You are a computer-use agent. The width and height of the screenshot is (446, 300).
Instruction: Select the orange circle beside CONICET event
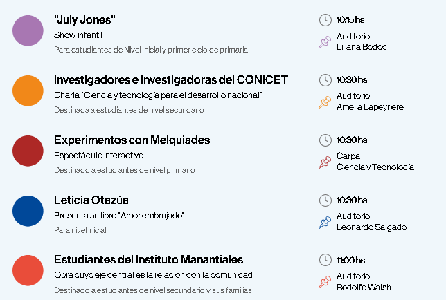click(x=28, y=91)
